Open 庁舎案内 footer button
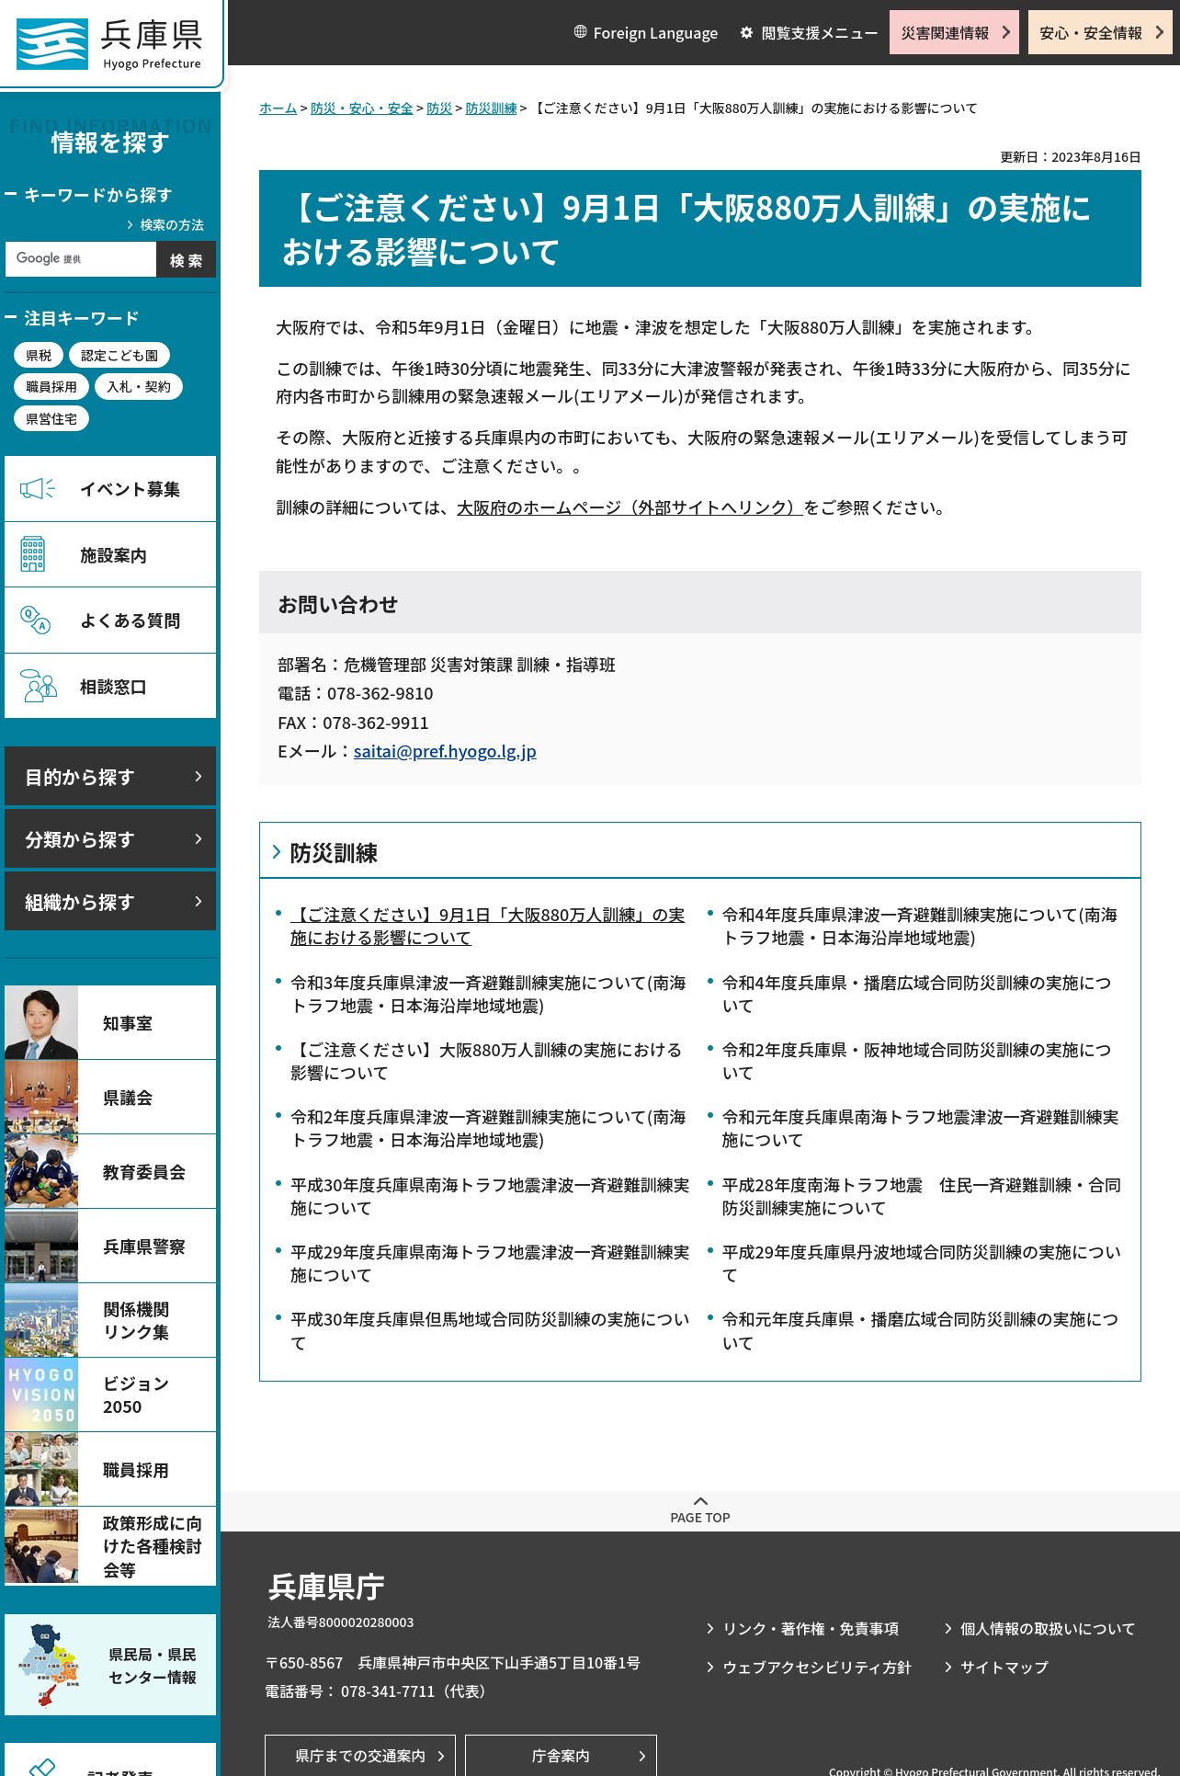The width and height of the screenshot is (1180, 1776). tap(561, 1756)
